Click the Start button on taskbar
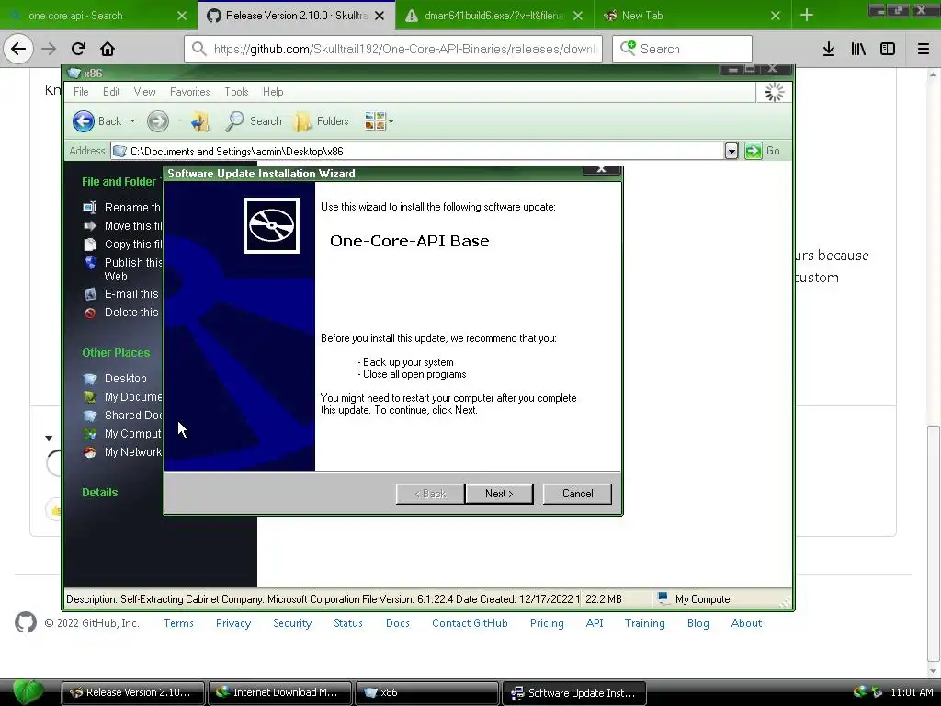 pos(27,692)
